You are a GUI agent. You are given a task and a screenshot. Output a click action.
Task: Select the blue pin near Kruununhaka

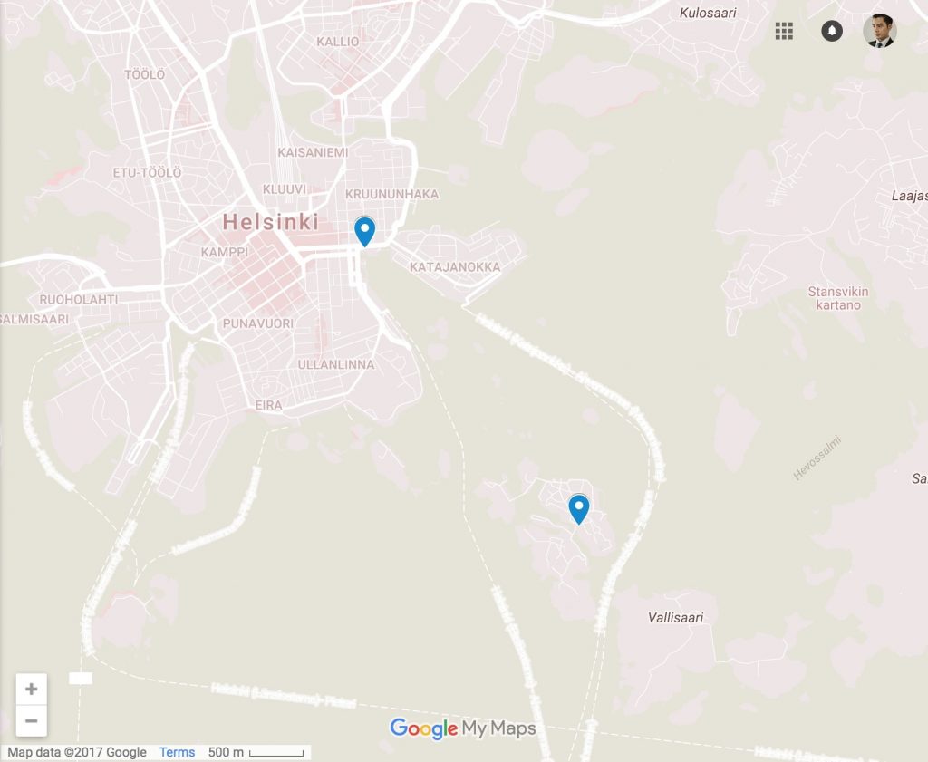364,231
